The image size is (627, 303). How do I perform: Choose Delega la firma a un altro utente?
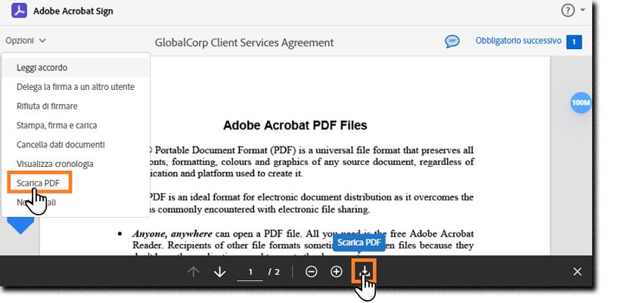76,87
